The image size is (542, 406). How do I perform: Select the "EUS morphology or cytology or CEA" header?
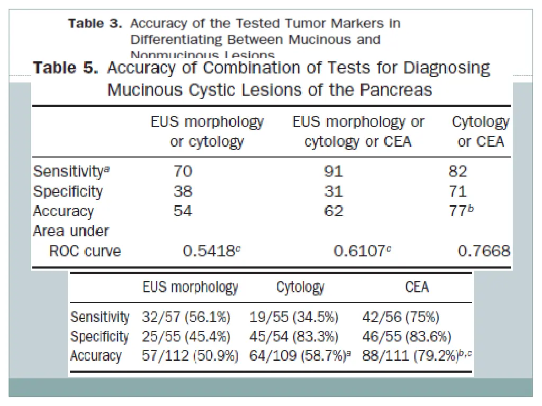(358, 132)
